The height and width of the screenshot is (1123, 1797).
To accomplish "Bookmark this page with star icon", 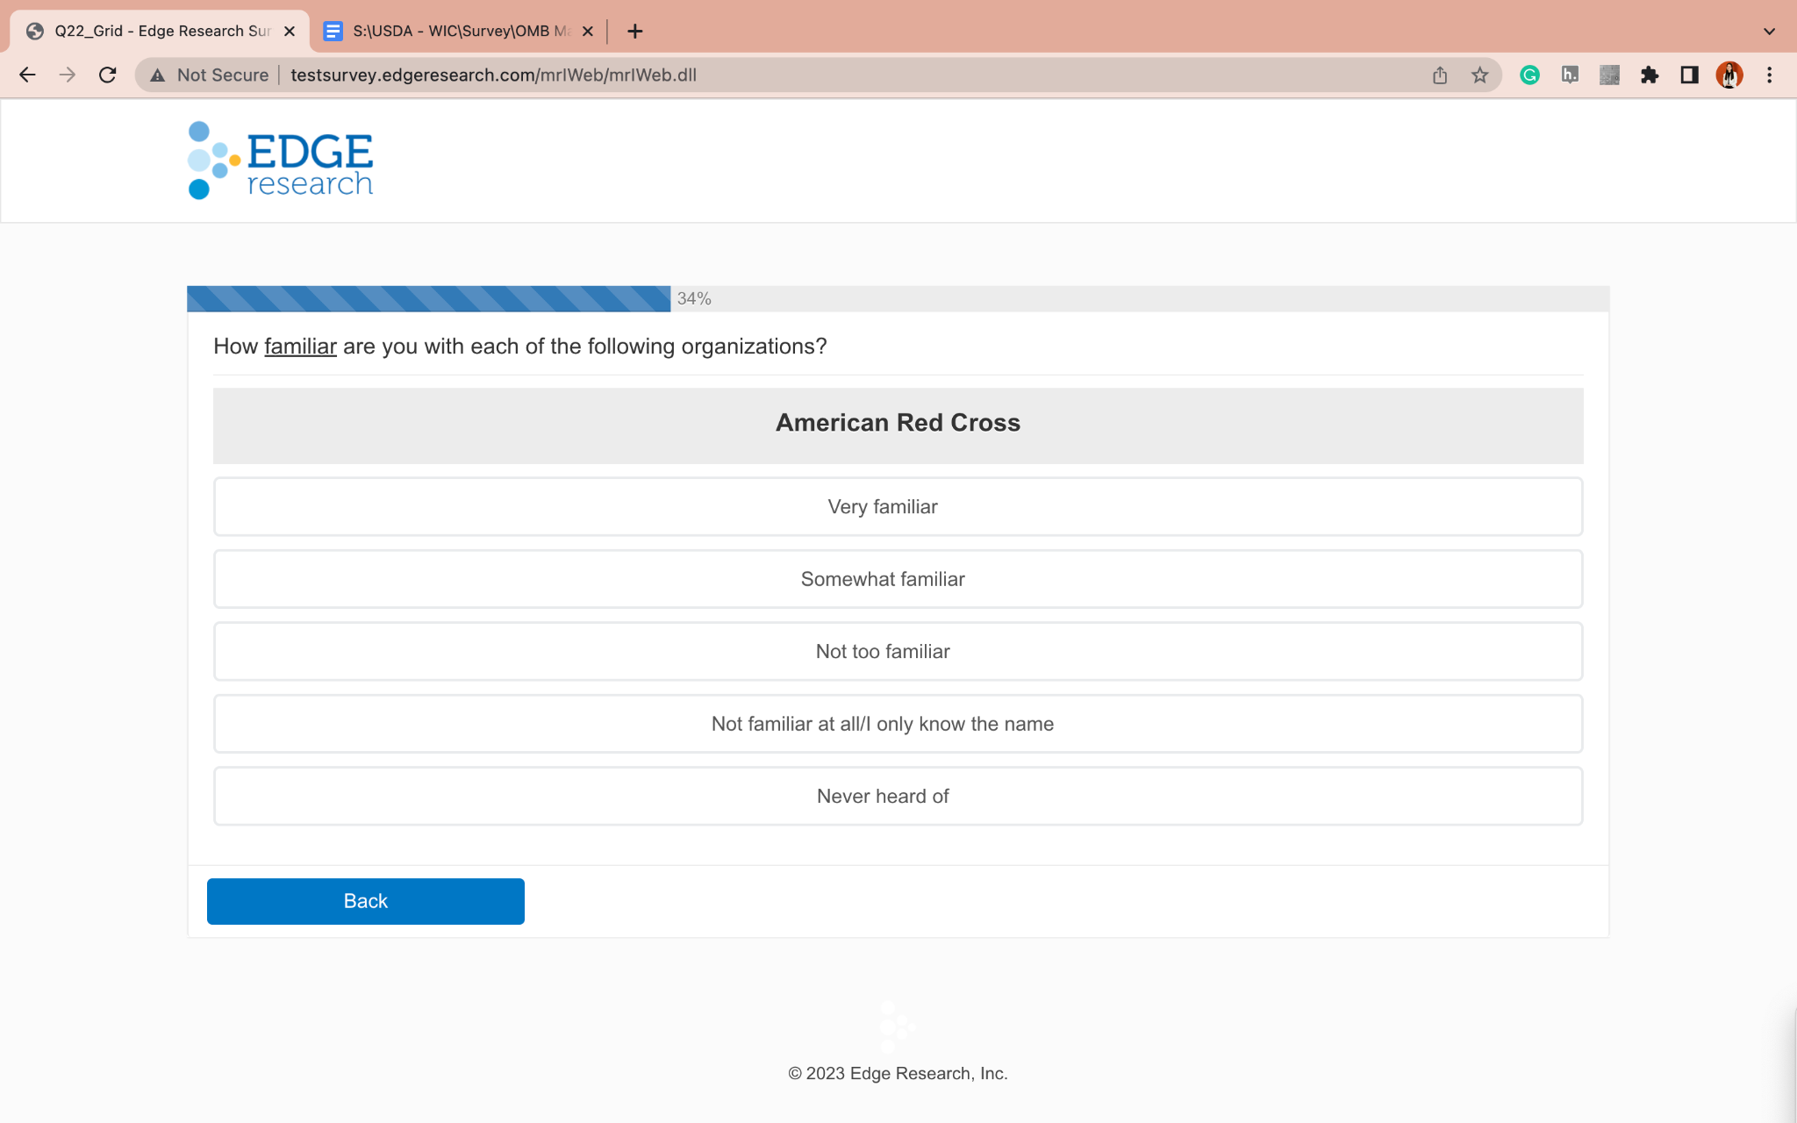I will coord(1480,75).
